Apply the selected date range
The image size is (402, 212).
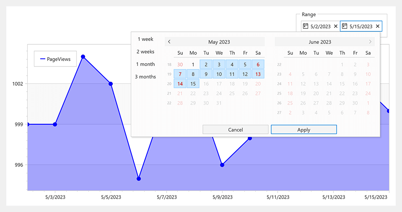tap(303, 130)
